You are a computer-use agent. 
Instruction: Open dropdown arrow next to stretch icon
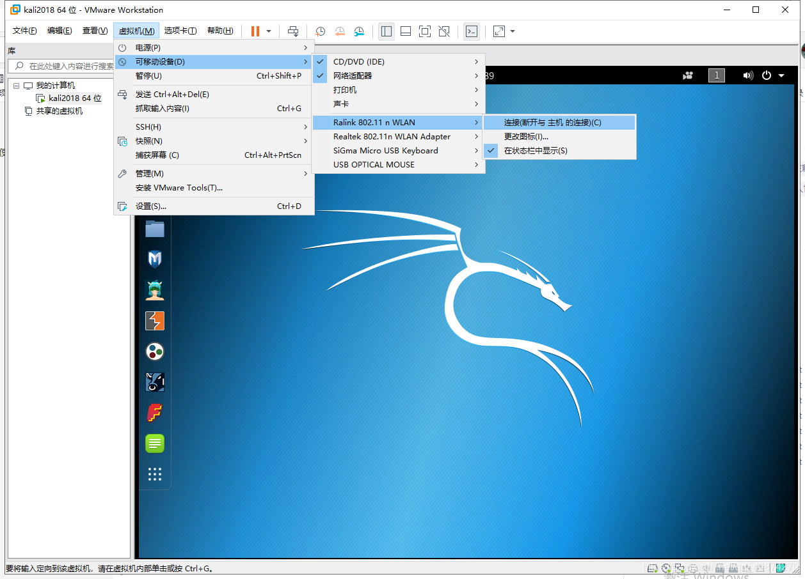pyautogui.click(x=513, y=31)
